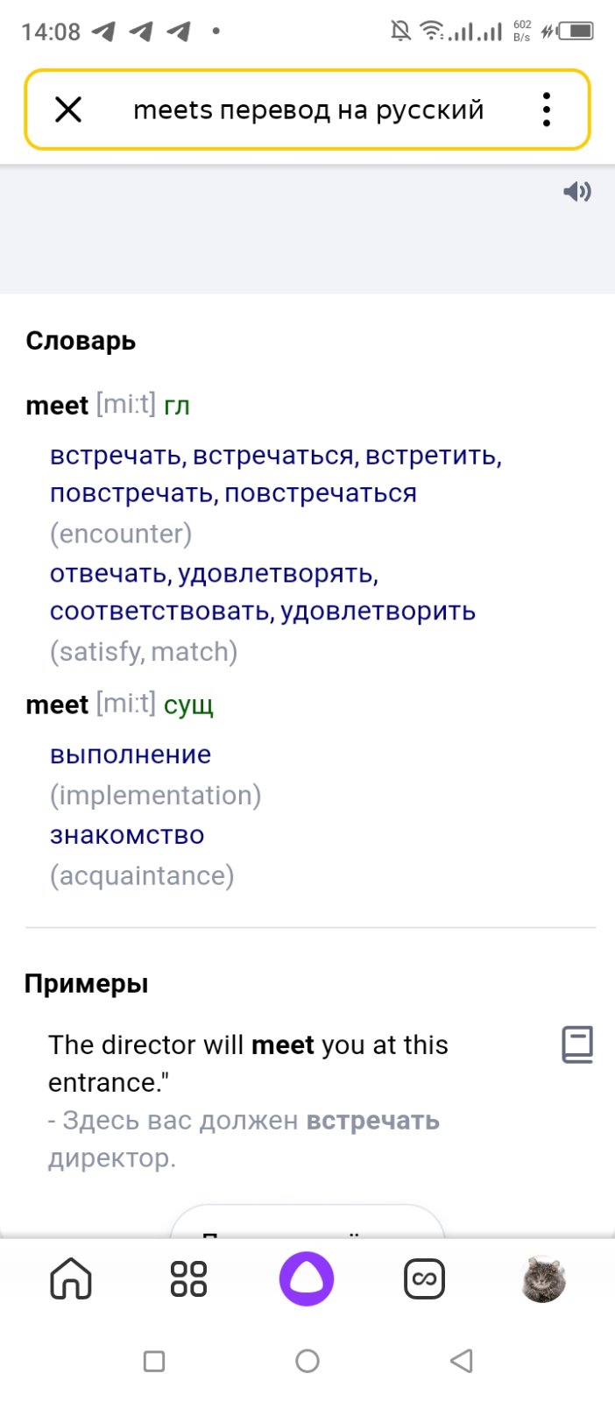615x1402 pixels.
Task: Open the book icon beside the example
Action: (x=577, y=1044)
